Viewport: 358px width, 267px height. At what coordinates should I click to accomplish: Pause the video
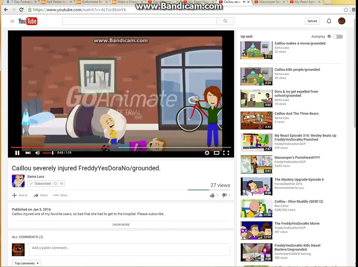click(17, 153)
